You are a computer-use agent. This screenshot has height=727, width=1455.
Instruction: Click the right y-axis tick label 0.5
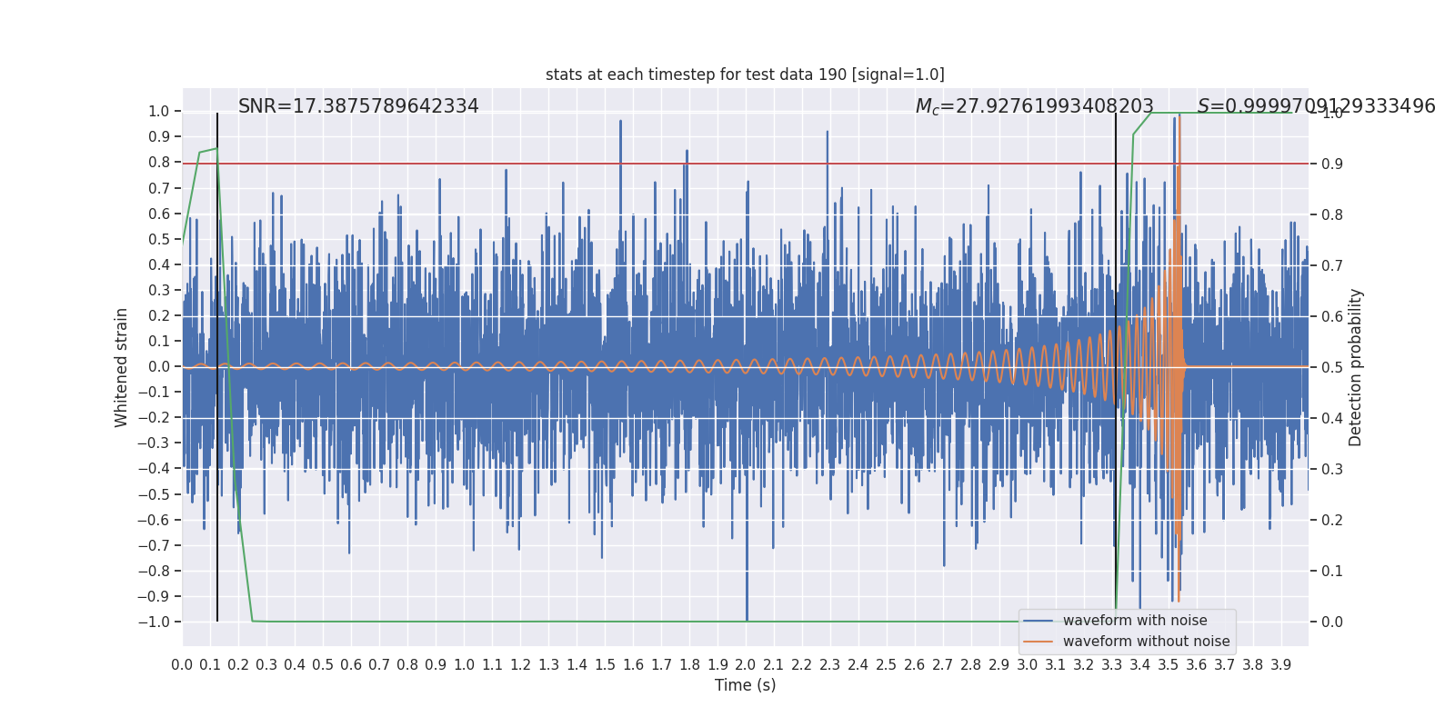pyautogui.click(x=1332, y=367)
